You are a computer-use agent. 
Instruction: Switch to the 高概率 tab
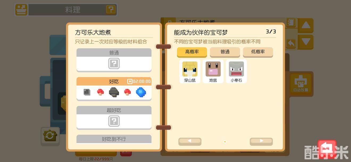[x=192, y=52]
